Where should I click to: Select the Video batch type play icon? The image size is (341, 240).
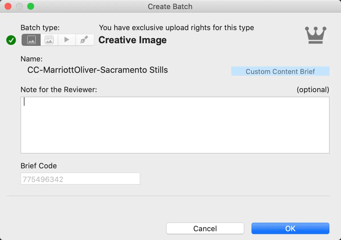[67, 40]
